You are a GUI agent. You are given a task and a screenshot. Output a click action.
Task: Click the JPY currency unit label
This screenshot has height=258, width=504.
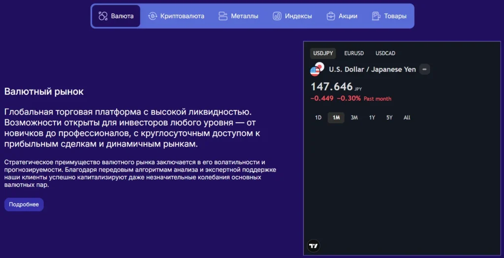(x=358, y=89)
